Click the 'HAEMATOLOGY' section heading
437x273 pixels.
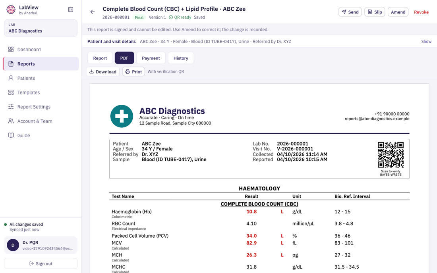coord(259,188)
